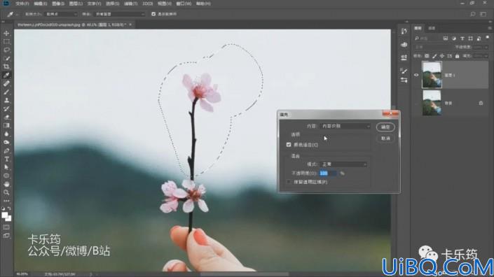Image resolution: width=494 pixels, height=277 pixels.
Task: Open the Edit menu
Action: pos(41,3)
